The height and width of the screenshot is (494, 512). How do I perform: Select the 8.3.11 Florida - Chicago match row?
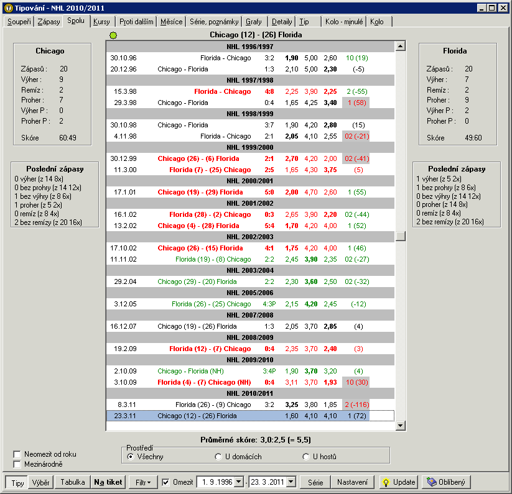click(250, 405)
